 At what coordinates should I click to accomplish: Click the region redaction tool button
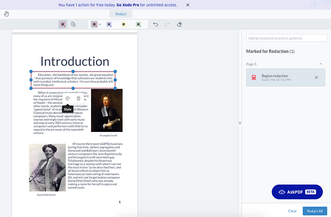click(62, 24)
